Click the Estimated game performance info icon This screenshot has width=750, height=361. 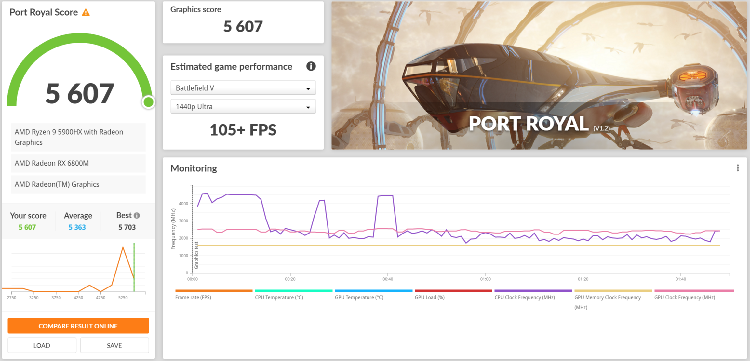click(311, 66)
